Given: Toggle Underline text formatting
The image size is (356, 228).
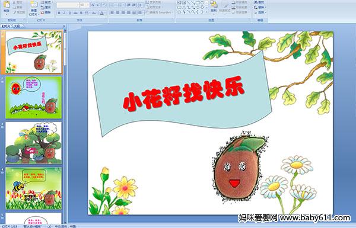Looking at the screenshot, I should (69, 13).
